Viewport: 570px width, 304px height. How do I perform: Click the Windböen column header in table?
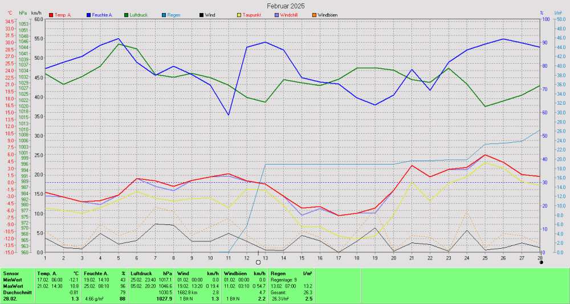tap(234, 273)
